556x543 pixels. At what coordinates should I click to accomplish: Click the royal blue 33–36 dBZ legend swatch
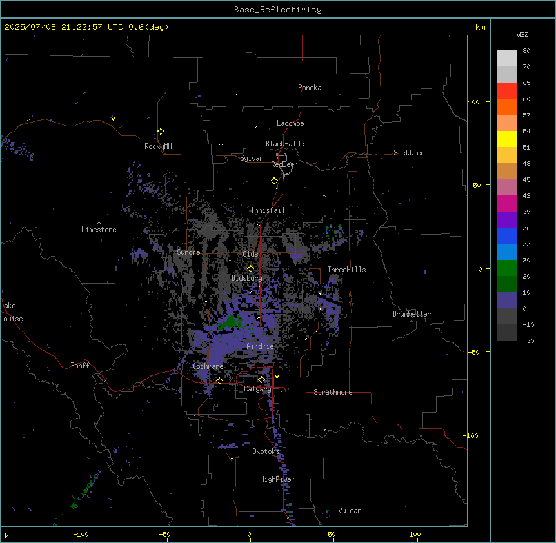point(507,235)
